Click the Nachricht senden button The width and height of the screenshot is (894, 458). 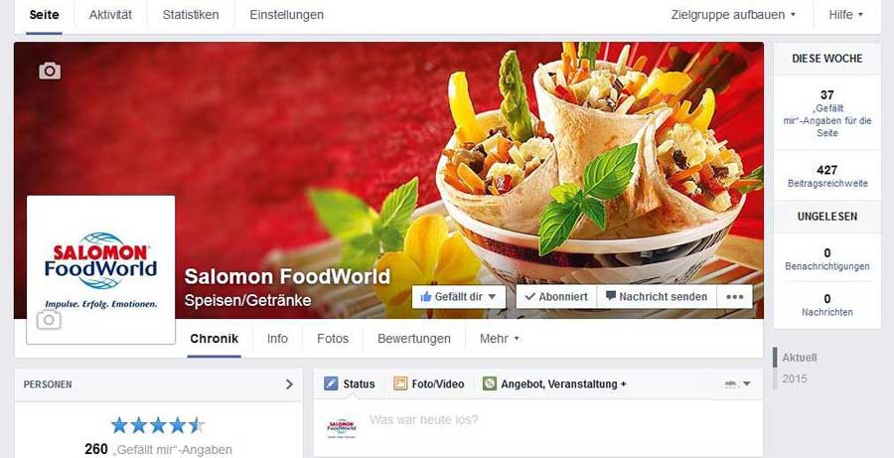[657, 297]
